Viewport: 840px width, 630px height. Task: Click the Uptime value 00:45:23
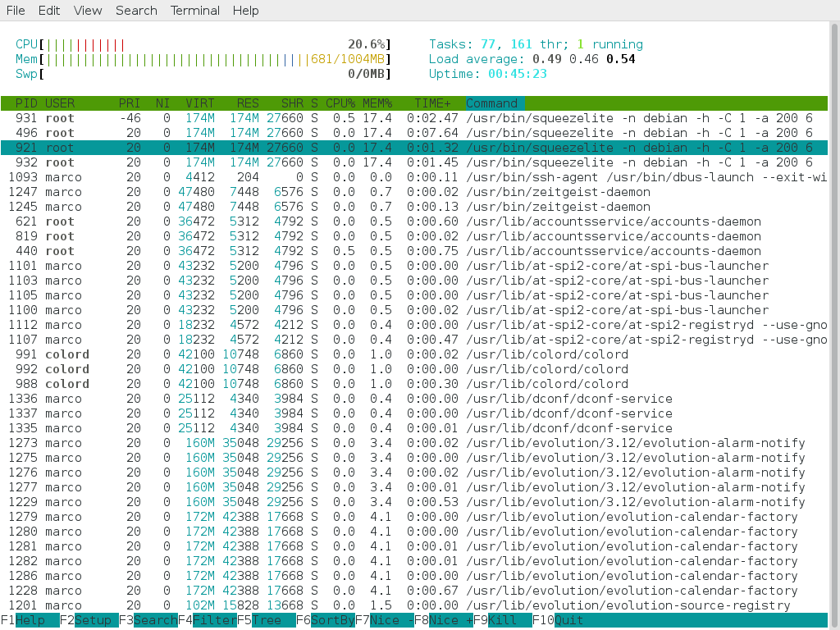point(518,74)
